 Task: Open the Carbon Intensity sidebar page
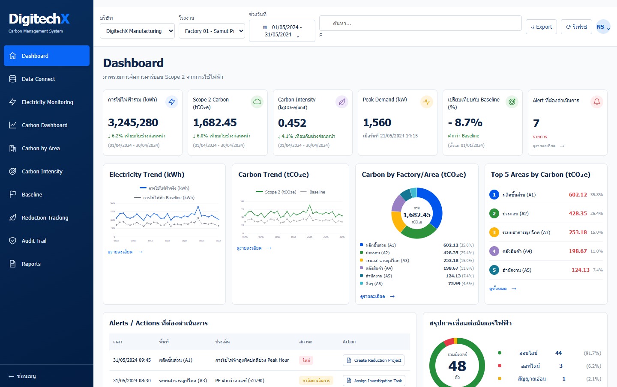47,171
